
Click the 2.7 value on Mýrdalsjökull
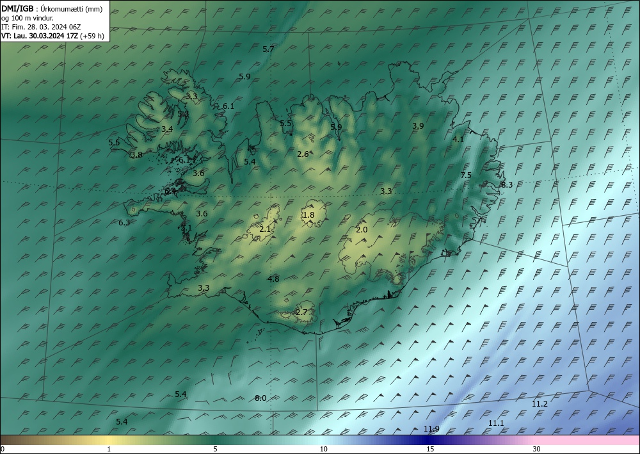point(301,312)
